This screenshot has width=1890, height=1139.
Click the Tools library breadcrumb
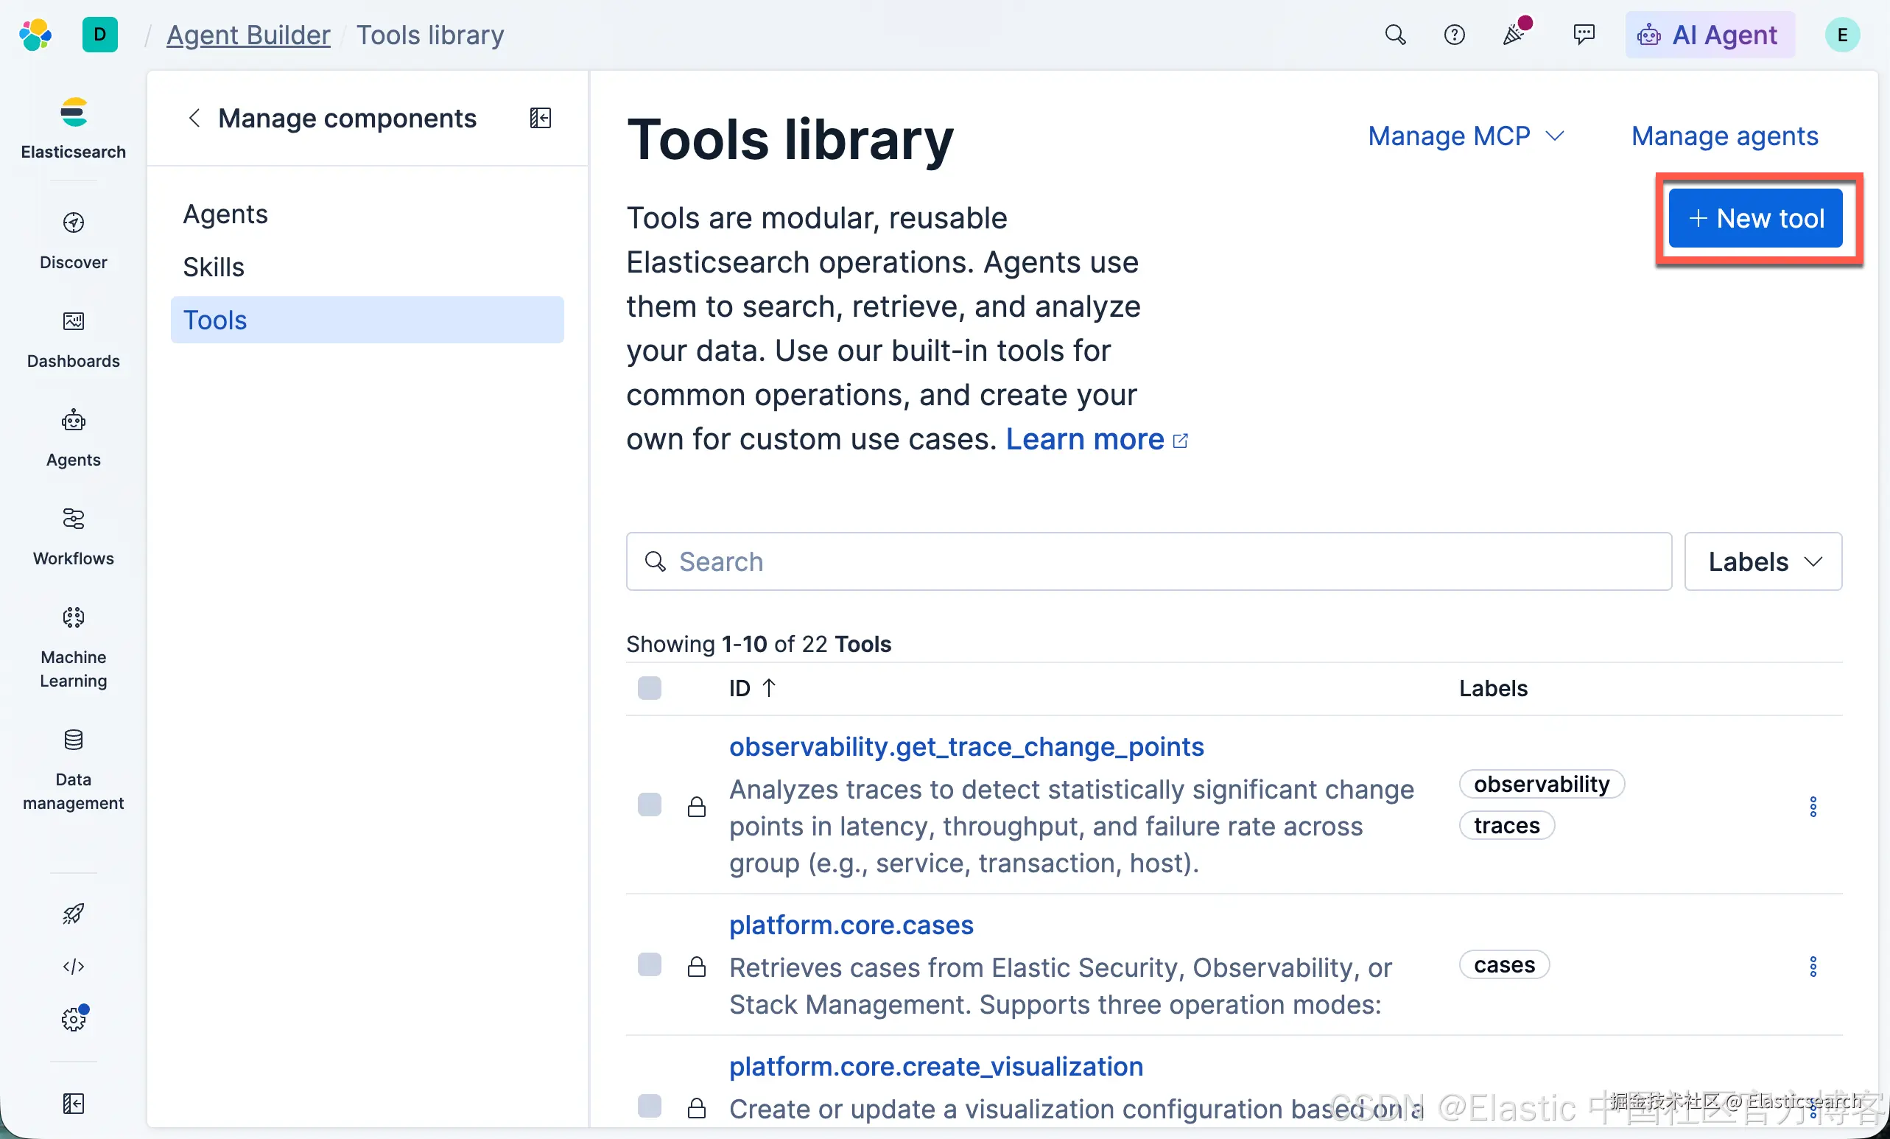pyautogui.click(x=430, y=35)
